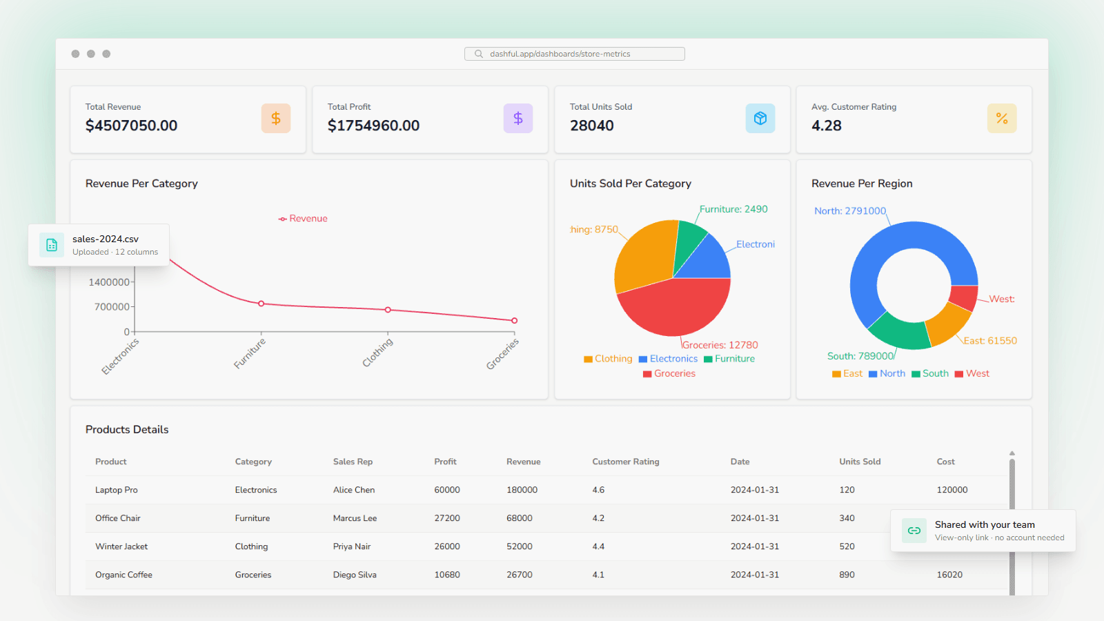The image size is (1104, 621).
Task: Toggle the Revenue legend in line chart
Action: [303, 219]
